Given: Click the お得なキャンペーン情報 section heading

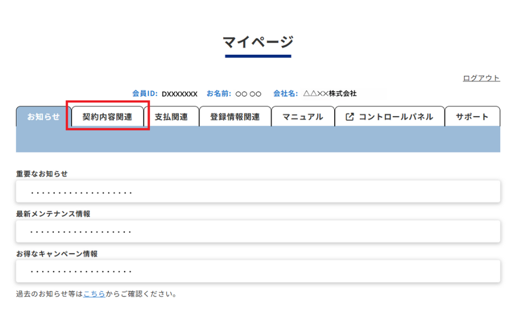Looking at the screenshot, I should pos(57,253).
